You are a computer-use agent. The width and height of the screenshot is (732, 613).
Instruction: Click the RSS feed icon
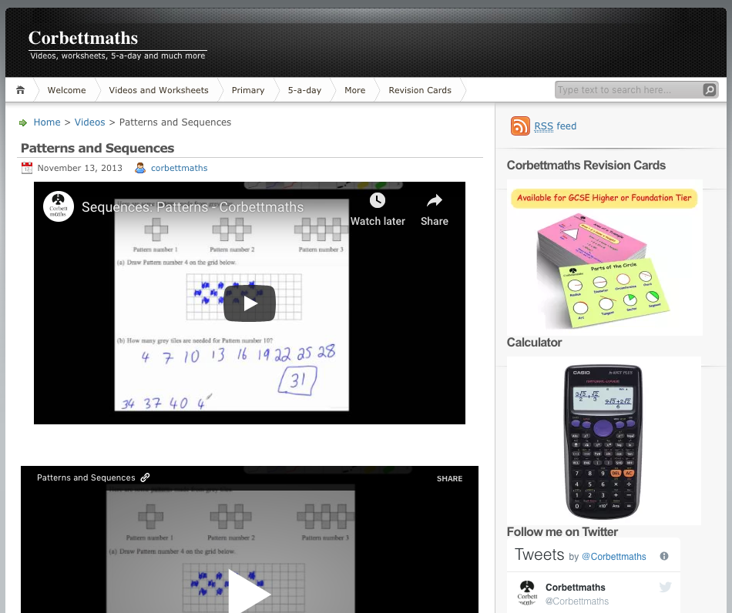tap(520, 126)
